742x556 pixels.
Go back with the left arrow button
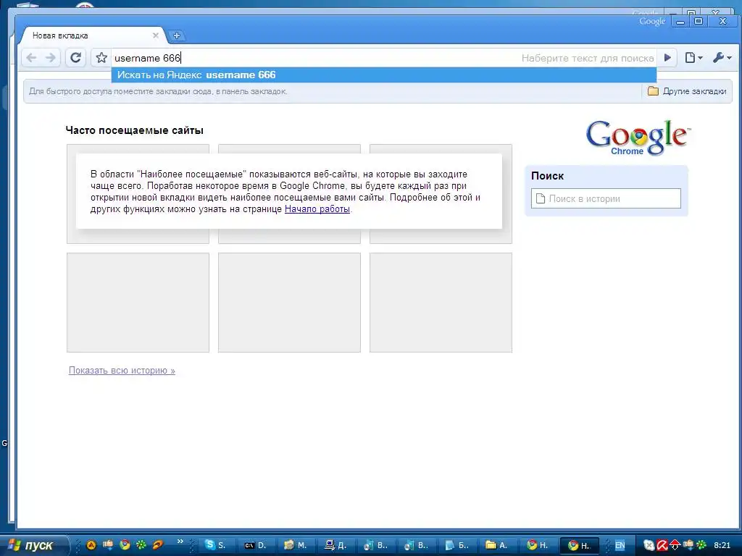32,58
